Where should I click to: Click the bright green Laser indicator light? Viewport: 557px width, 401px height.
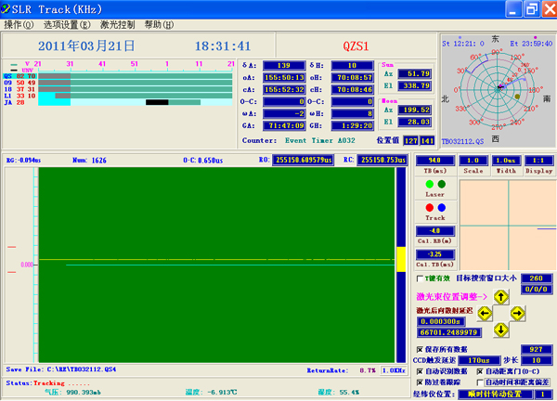[430, 184]
